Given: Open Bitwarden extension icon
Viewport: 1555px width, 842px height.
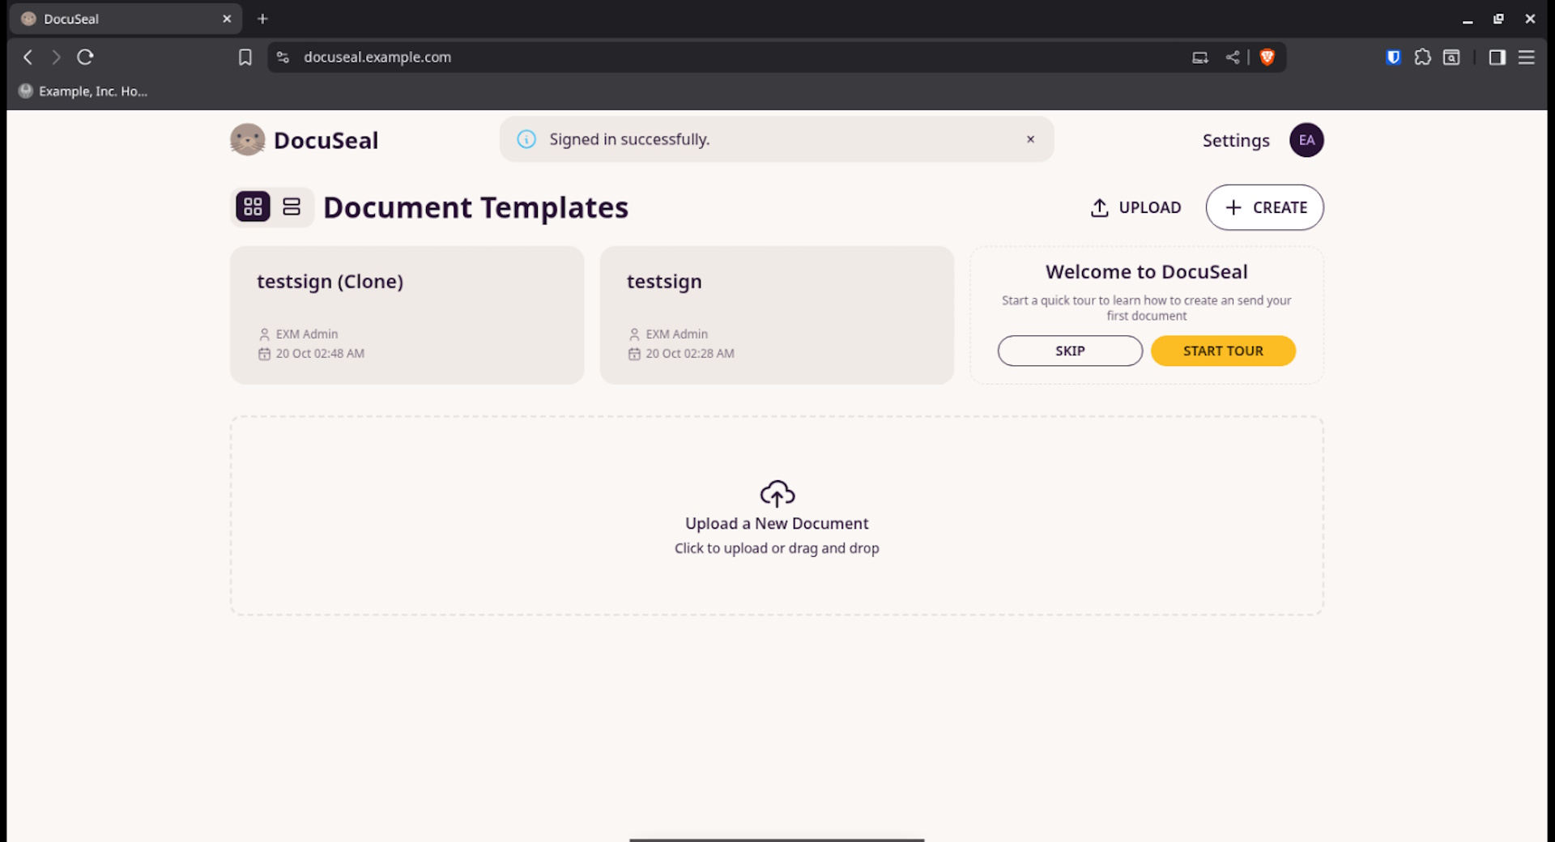Looking at the screenshot, I should [1393, 57].
